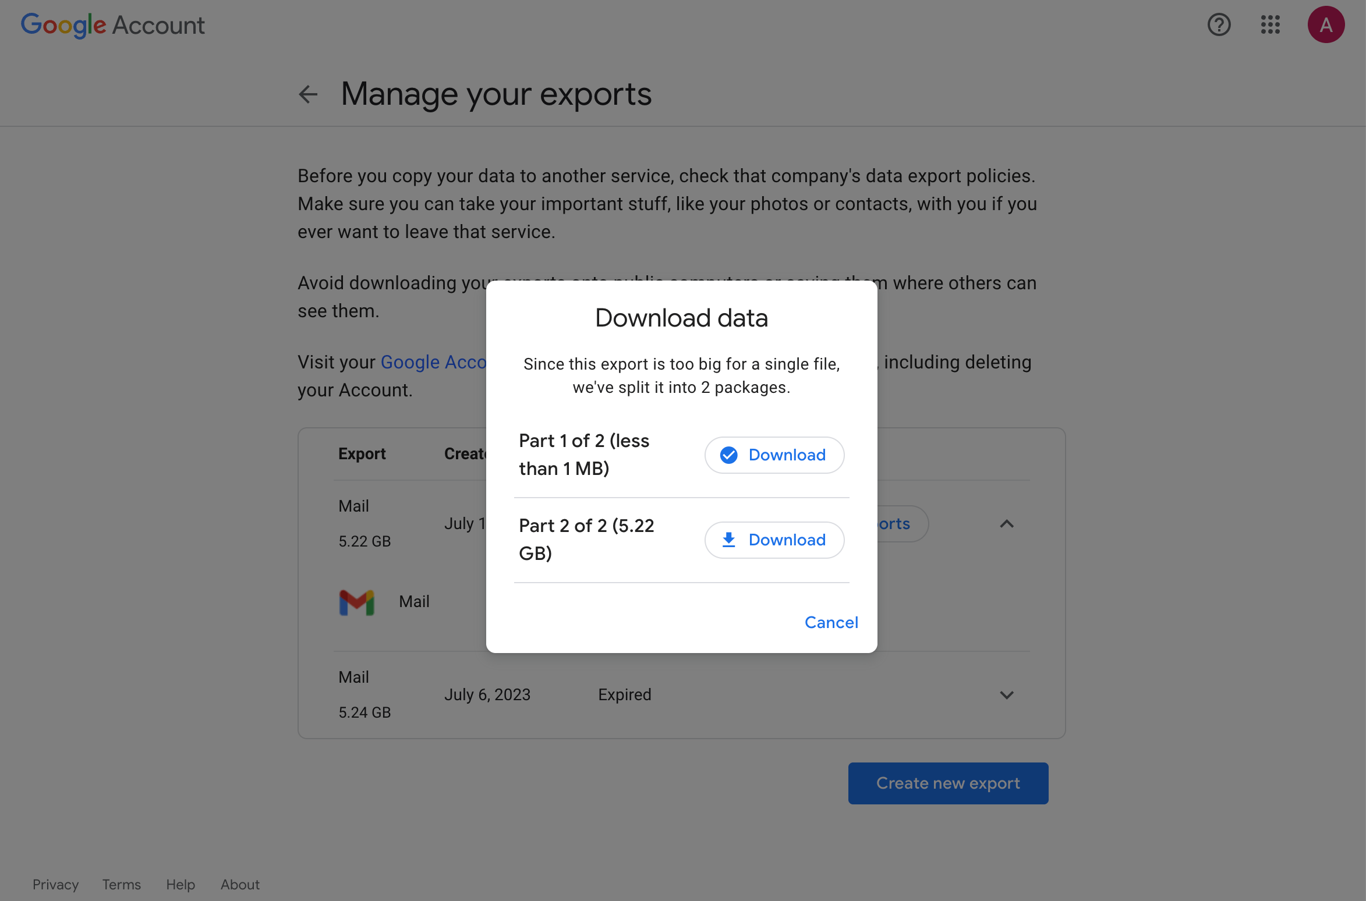Open the Terms link in the footer
This screenshot has height=901, width=1366.
(121, 884)
